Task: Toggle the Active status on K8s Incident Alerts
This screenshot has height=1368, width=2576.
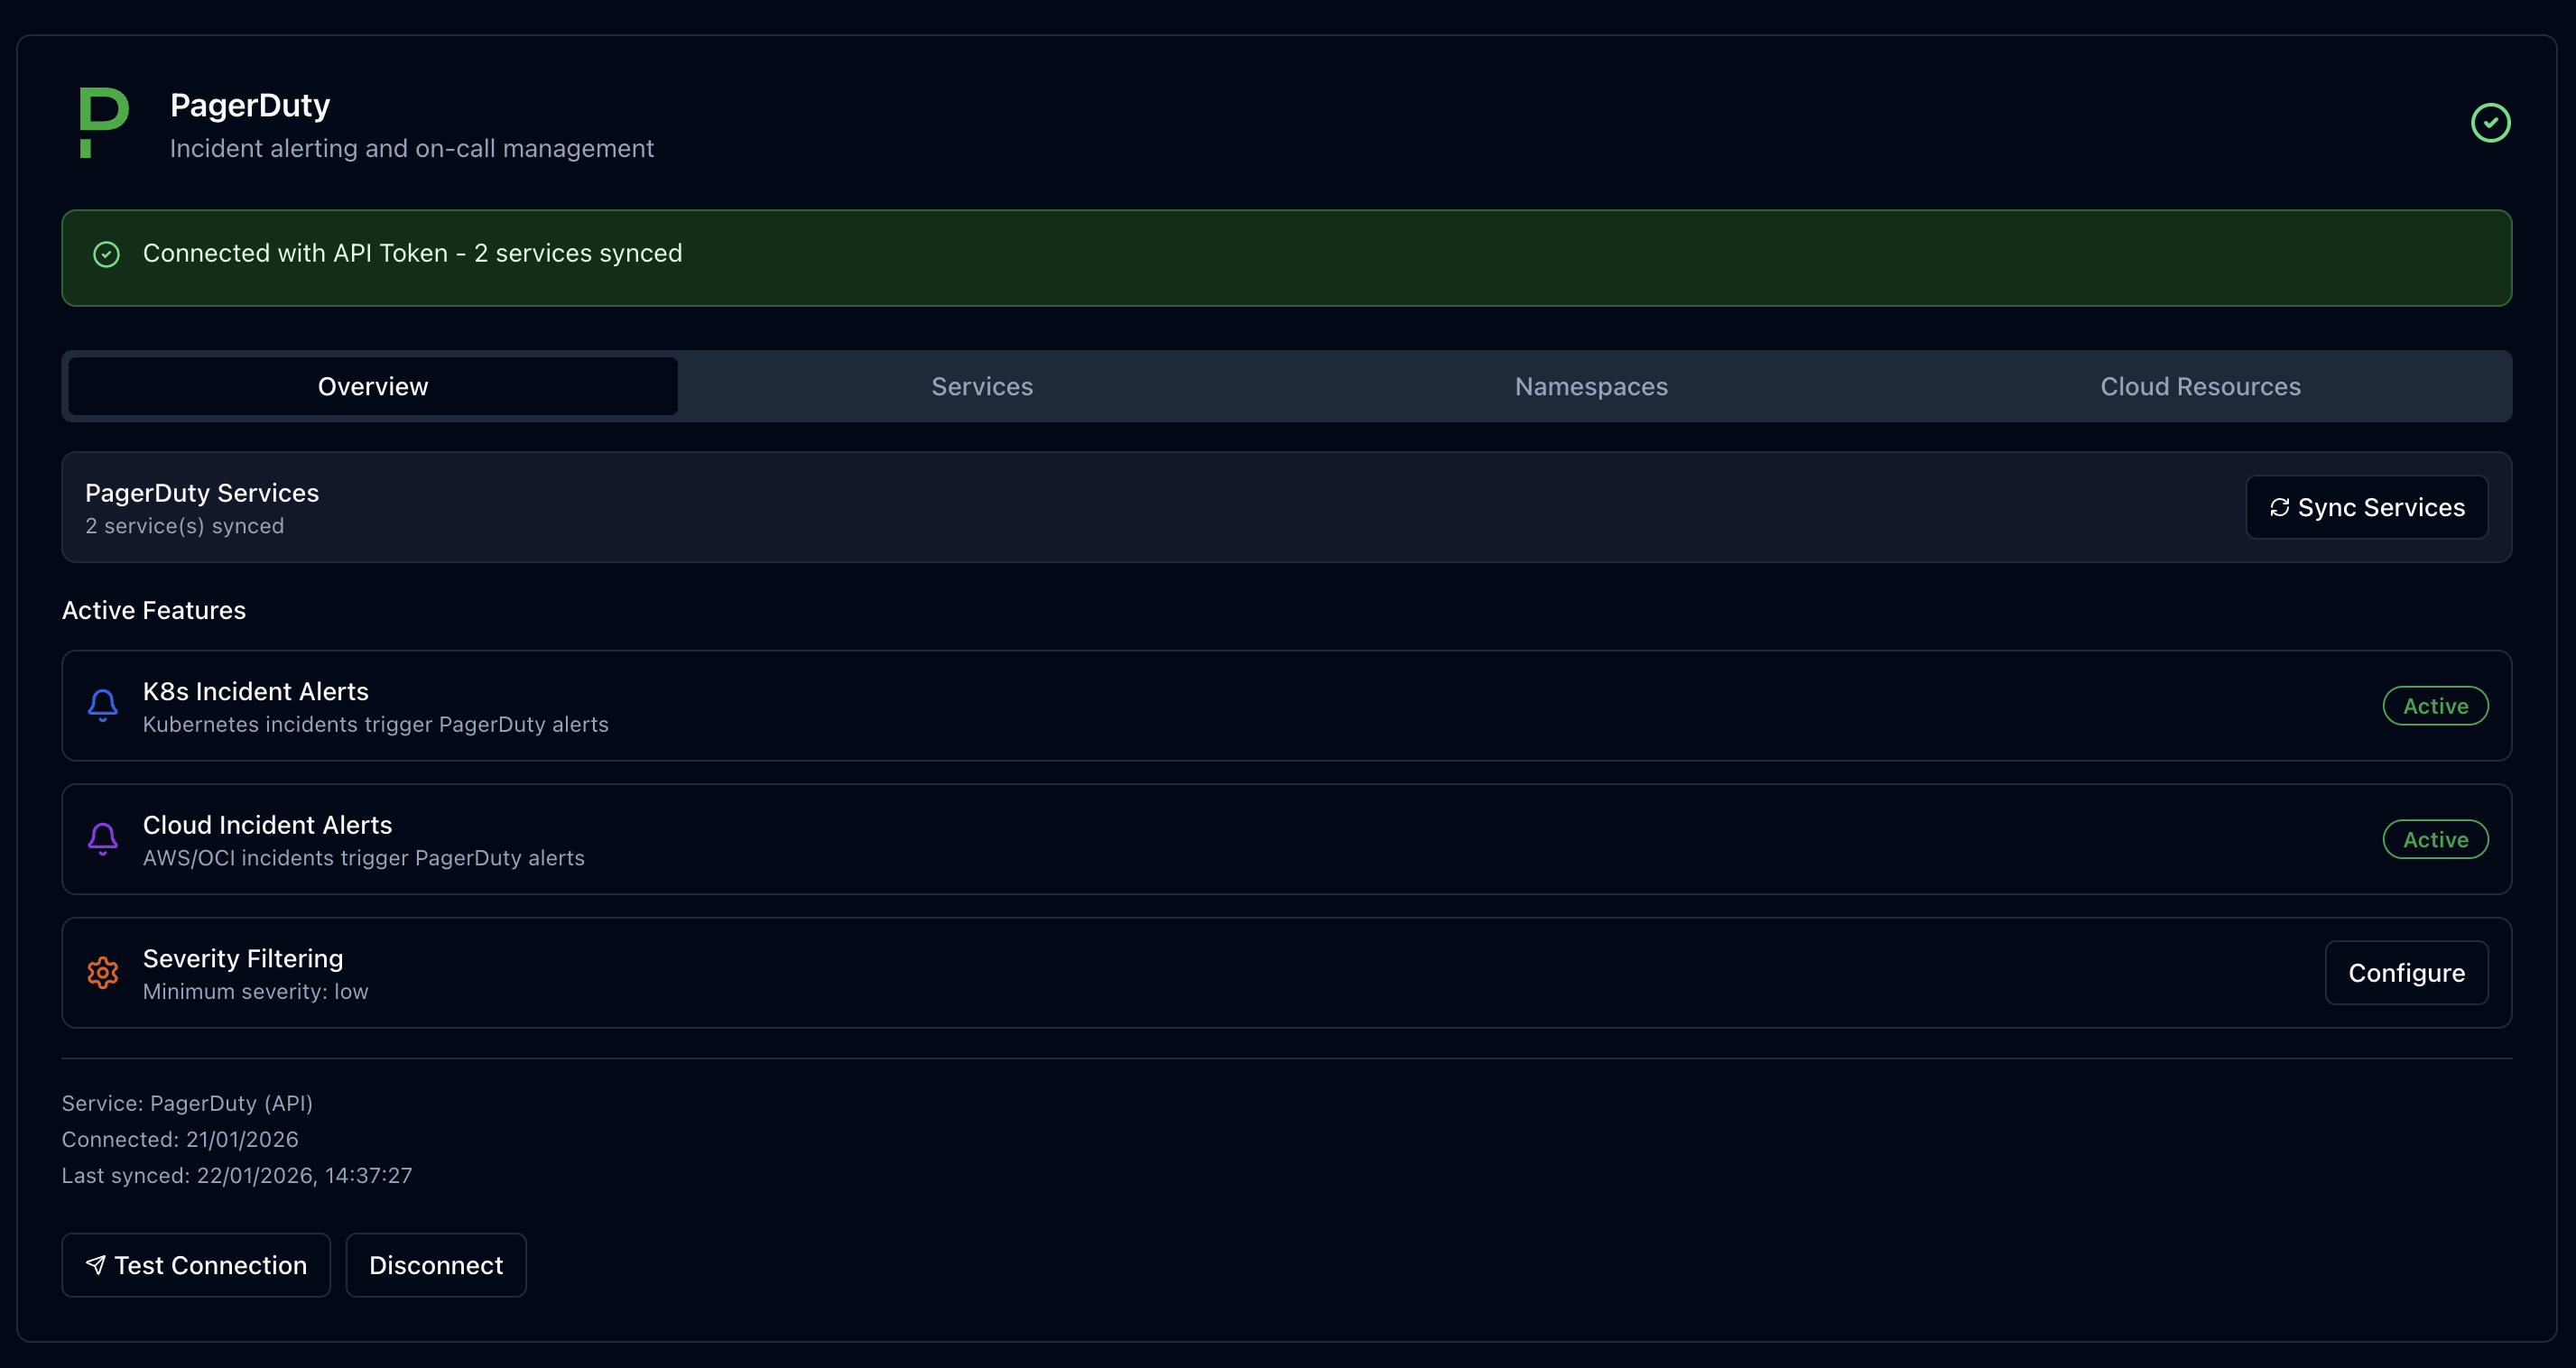Action: tap(2435, 705)
